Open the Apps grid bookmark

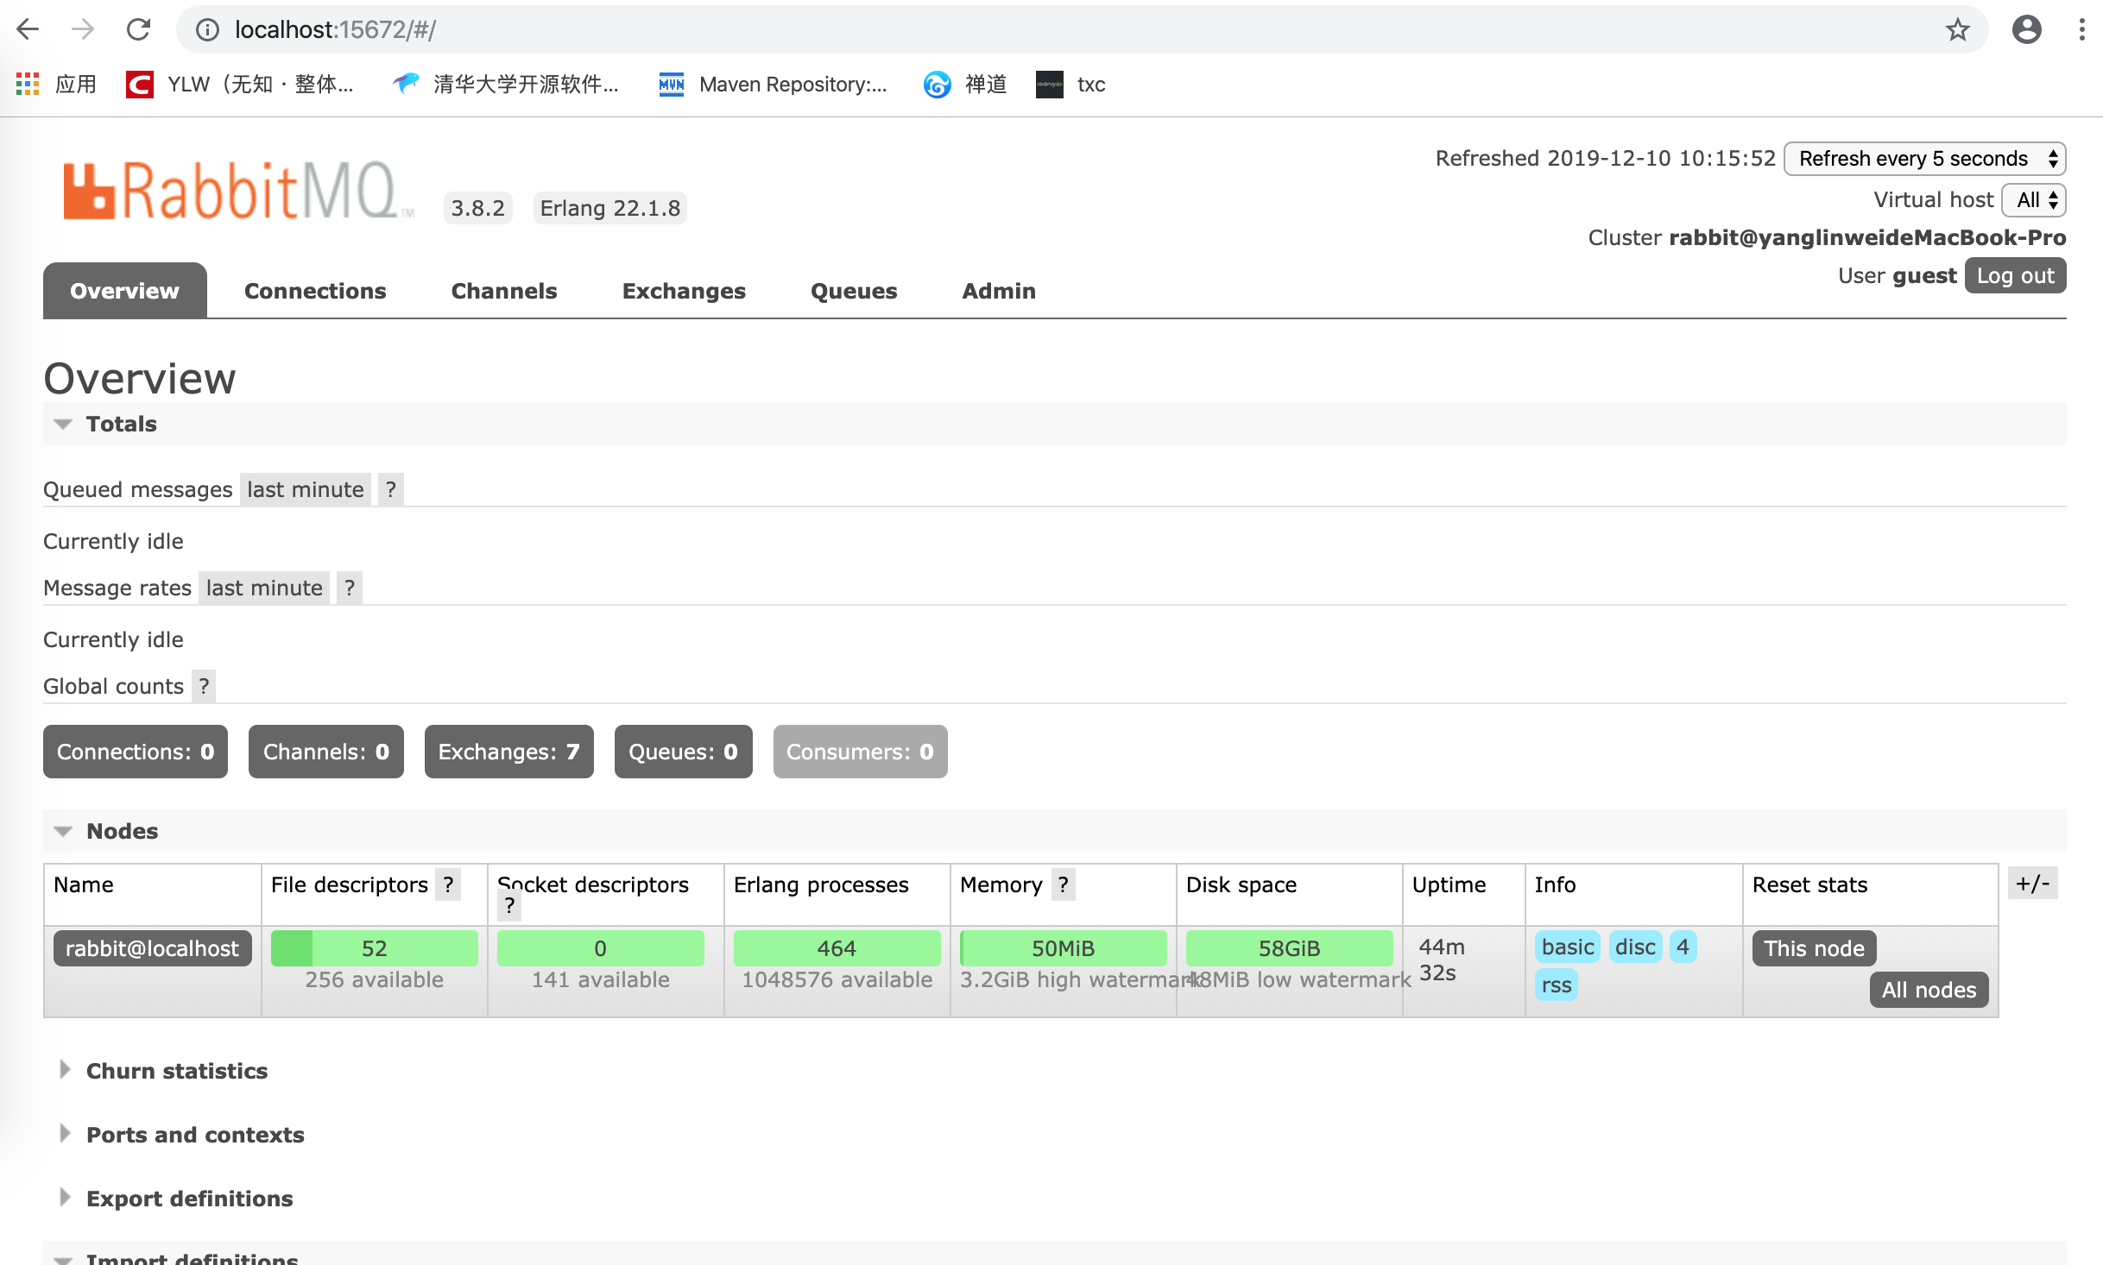pos(57,84)
